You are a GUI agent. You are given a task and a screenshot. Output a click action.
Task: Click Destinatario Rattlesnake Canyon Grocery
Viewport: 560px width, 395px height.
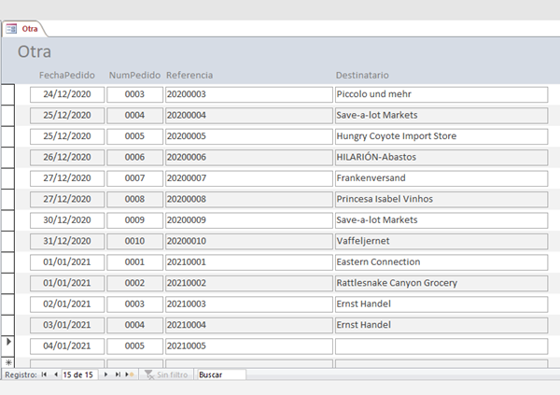(x=441, y=284)
